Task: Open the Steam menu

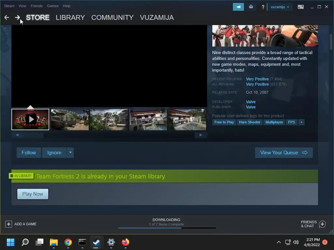Action: pos(9,6)
